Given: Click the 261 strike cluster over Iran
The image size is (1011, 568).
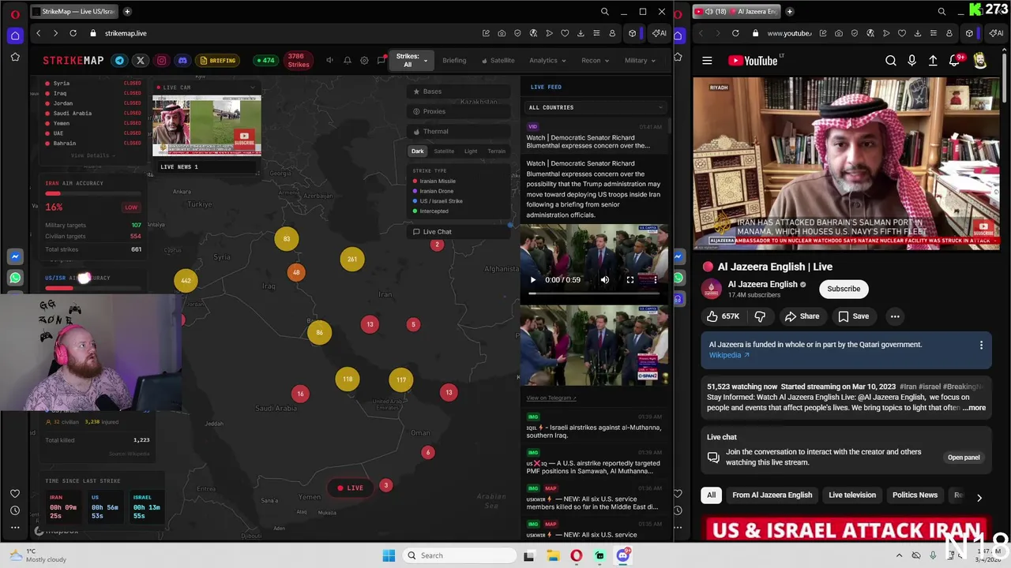Looking at the screenshot, I should point(352,260).
